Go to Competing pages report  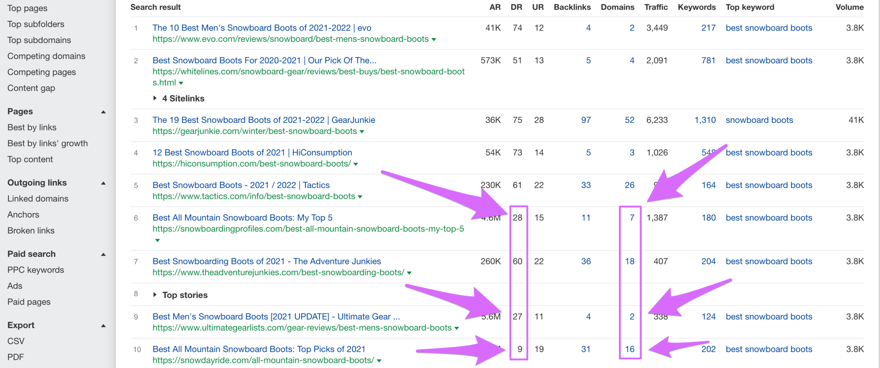(x=42, y=72)
